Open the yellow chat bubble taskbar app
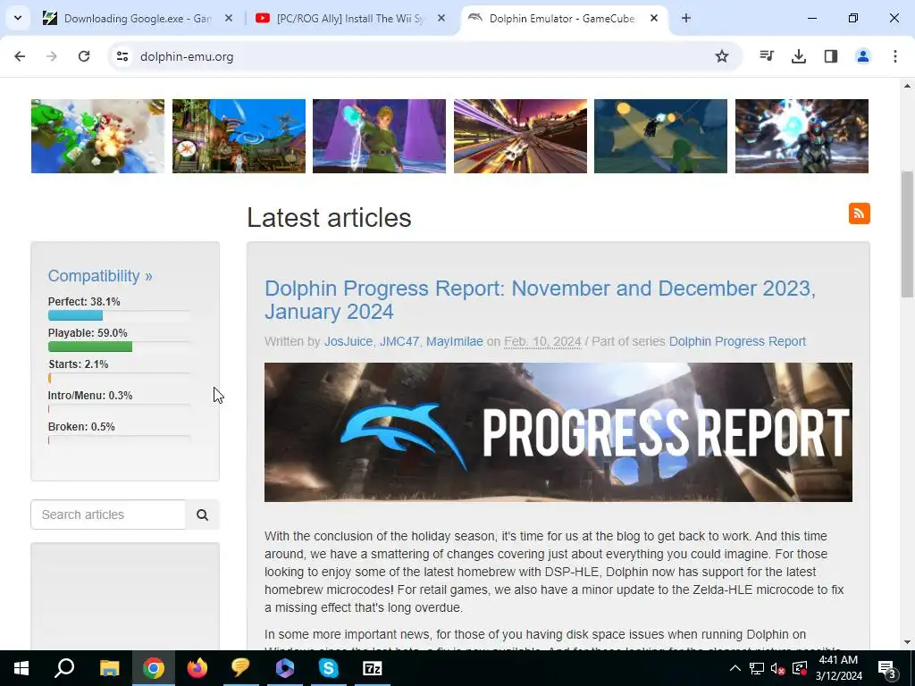The image size is (915, 686). (240, 668)
